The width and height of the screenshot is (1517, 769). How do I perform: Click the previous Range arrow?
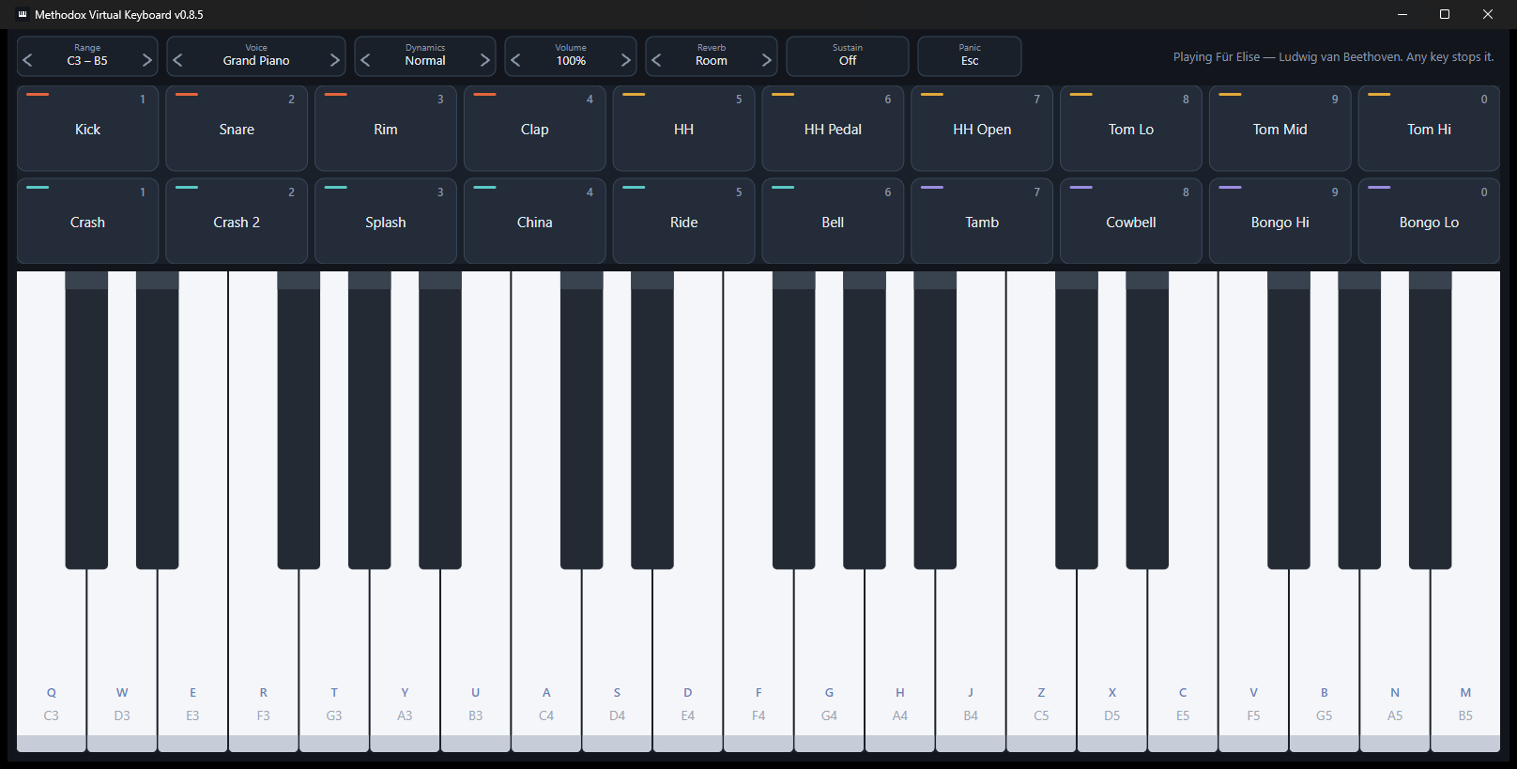tap(28, 60)
